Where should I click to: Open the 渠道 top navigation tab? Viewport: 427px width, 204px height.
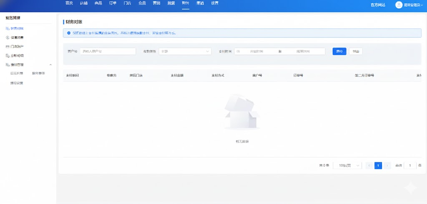click(200, 3)
